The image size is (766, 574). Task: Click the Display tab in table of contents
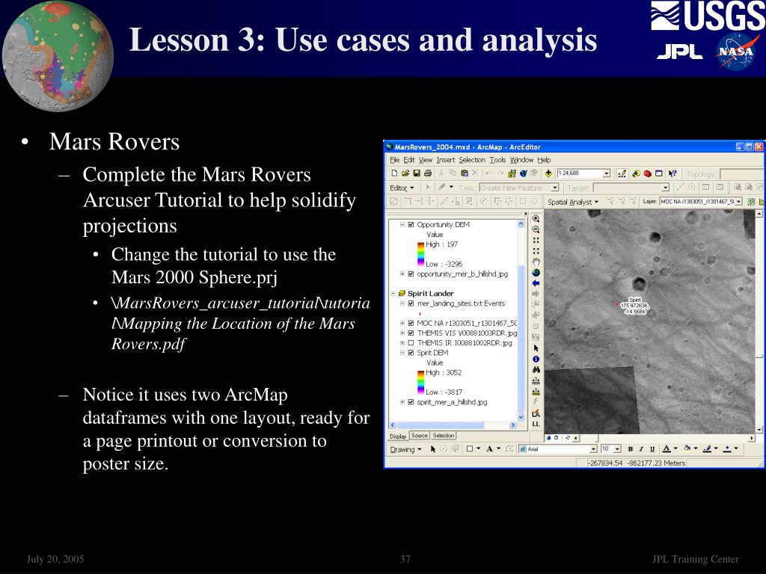point(398,436)
